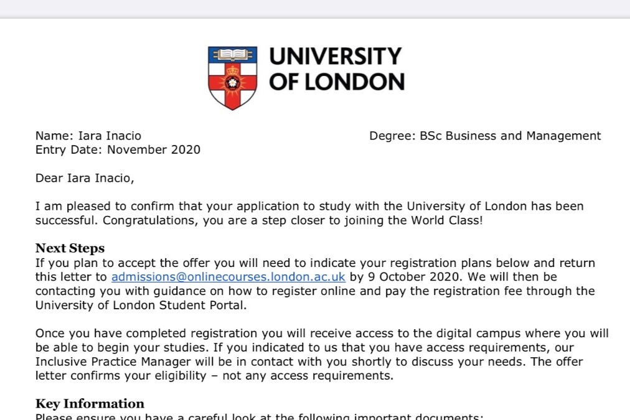This screenshot has height=420, width=630.
Task: Click the Key Information heading
Action: tap(90, 404)
